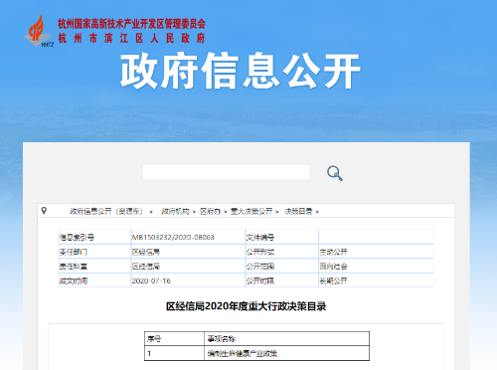Screen dimensions: 497x370
Task: Click the 长期公开 value cell
Action: click(376, 280)
